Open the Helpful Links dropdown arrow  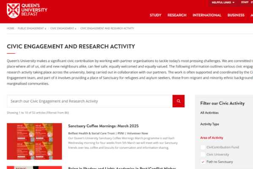pyautogui.click(x=234, y=3)
